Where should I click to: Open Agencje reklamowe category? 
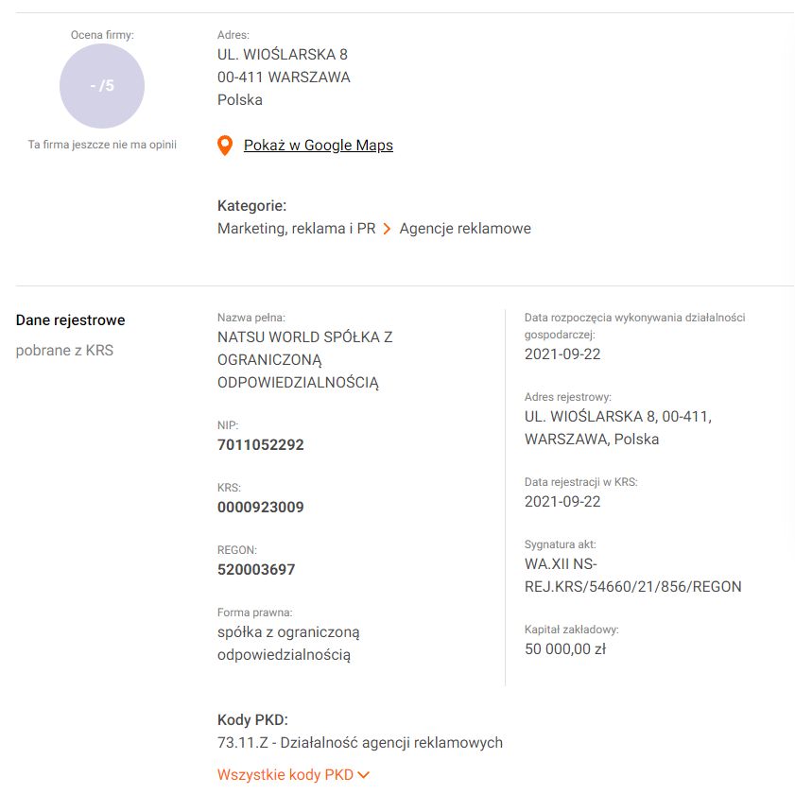pyautogui.click(x=465, y=229)
